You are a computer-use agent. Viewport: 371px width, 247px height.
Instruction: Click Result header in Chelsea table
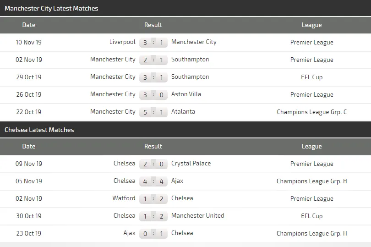pos(153,147)
